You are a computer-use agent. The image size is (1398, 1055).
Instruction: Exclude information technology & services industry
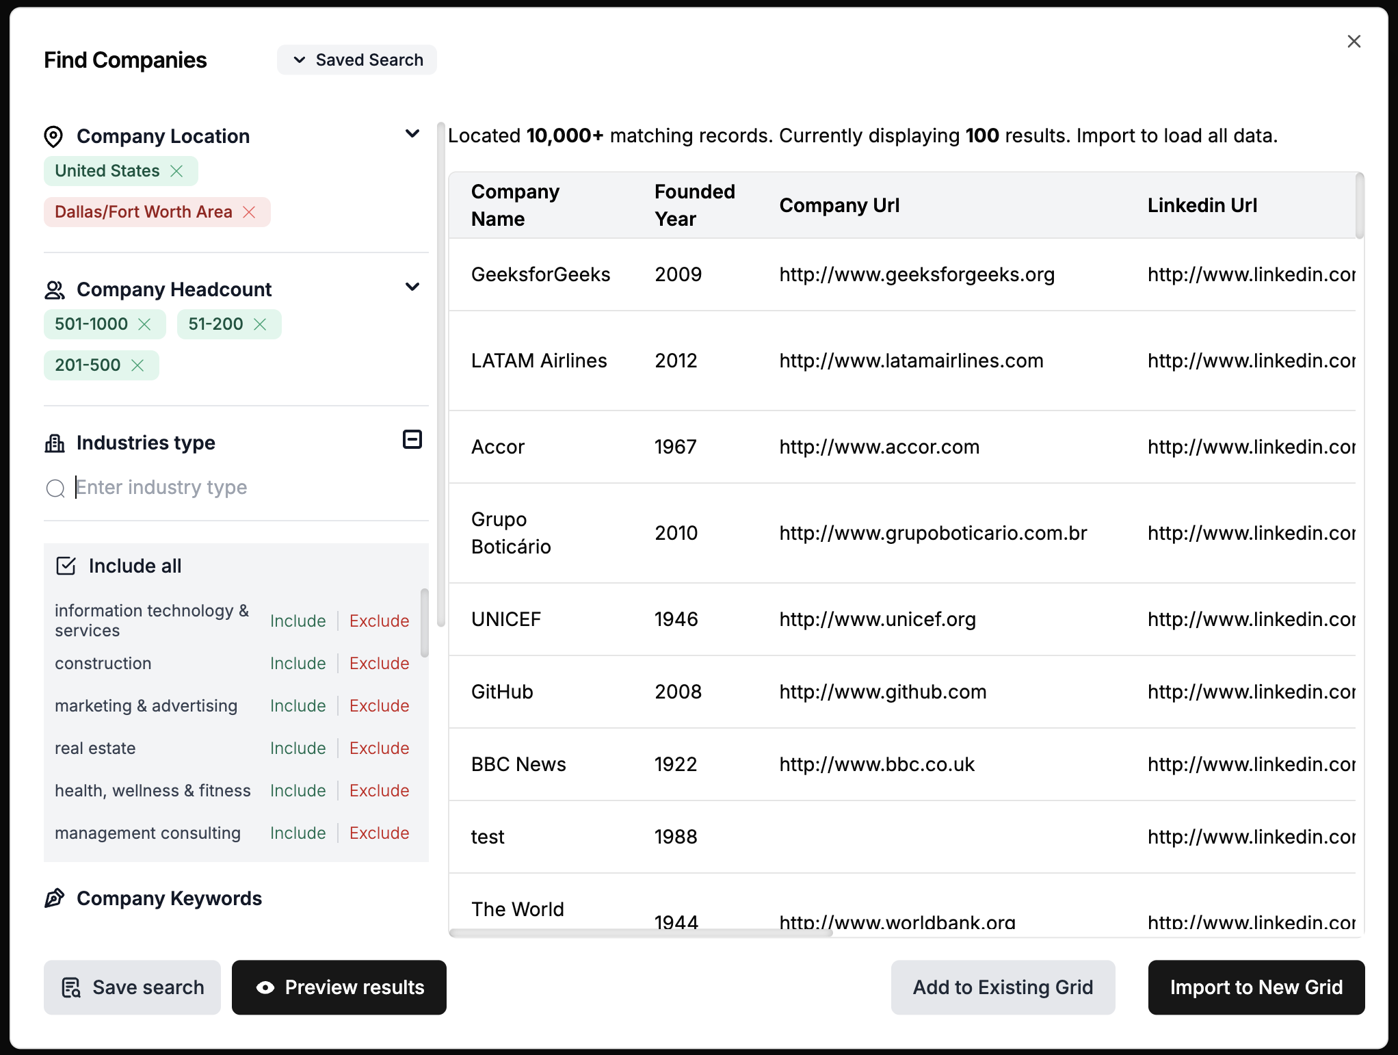[380, 621]
